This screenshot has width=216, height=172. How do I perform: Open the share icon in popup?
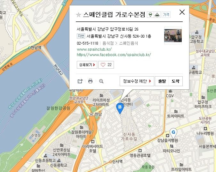(x=80, y=81)
